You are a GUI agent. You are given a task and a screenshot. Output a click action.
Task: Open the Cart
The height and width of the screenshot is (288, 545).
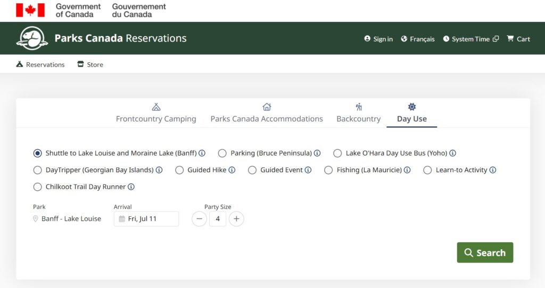[518, 39]
